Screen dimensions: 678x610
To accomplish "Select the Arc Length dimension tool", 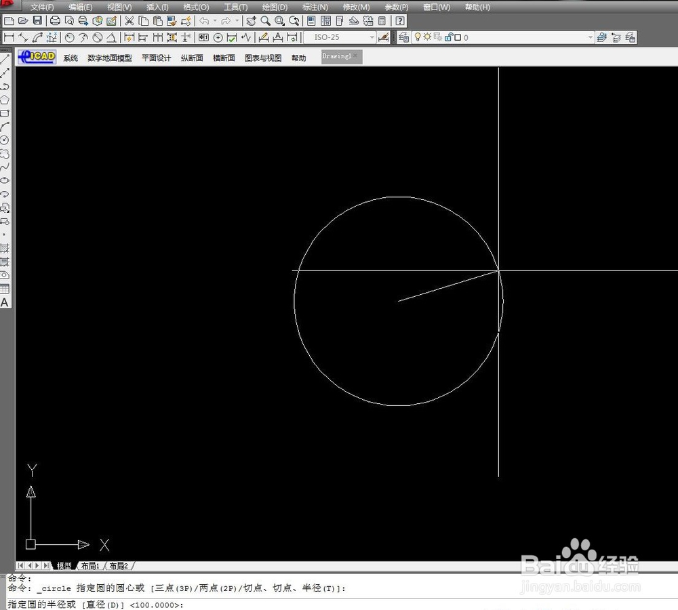I will point(37,37).
